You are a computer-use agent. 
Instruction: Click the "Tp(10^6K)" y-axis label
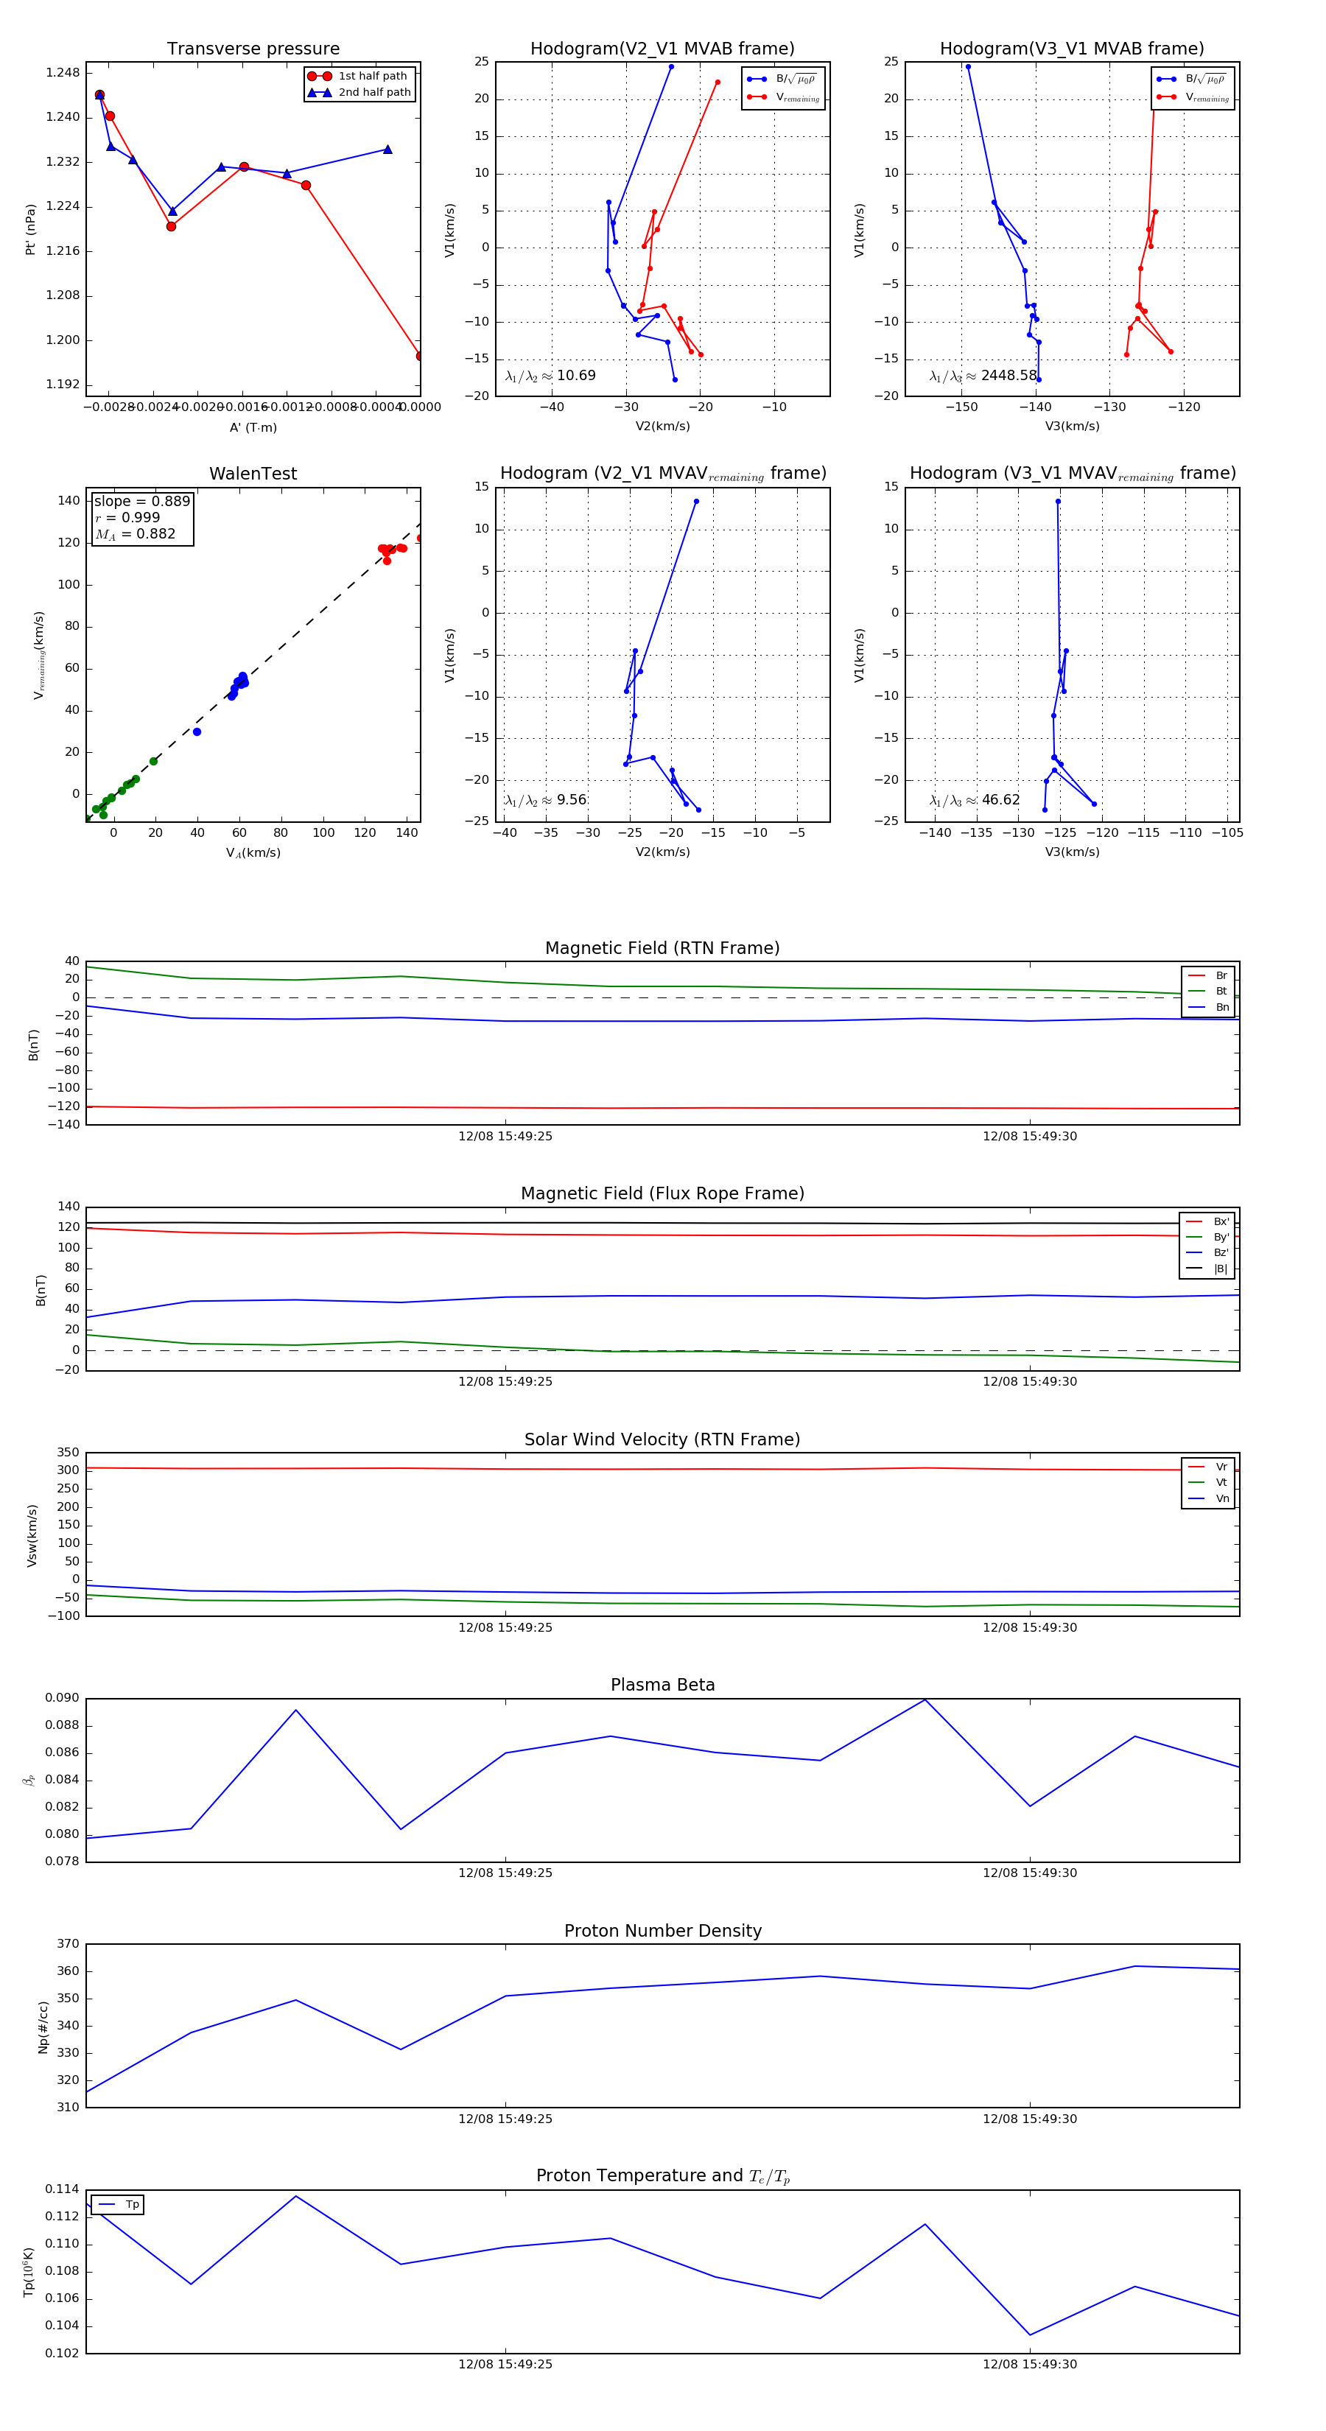(28, 2273)
